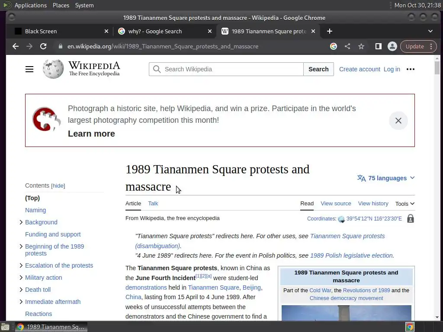Open the Tools dropdown menu

[x=405, y=204]
